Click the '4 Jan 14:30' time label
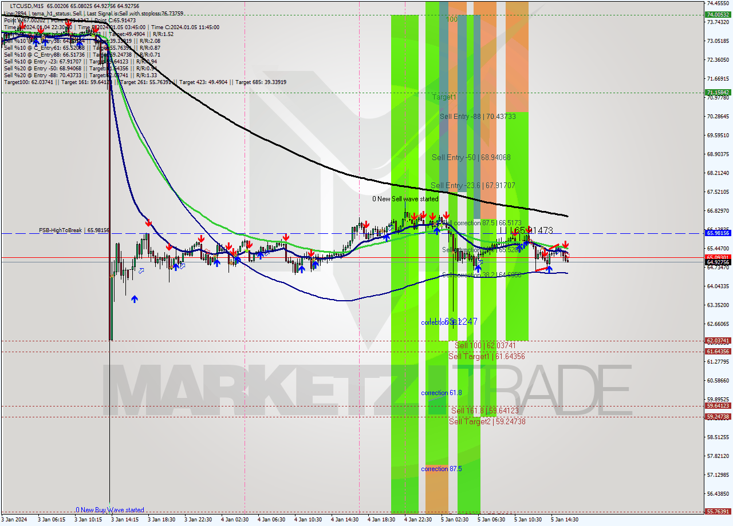This screenshot has height=526, width=733. [x=345, y=520]
